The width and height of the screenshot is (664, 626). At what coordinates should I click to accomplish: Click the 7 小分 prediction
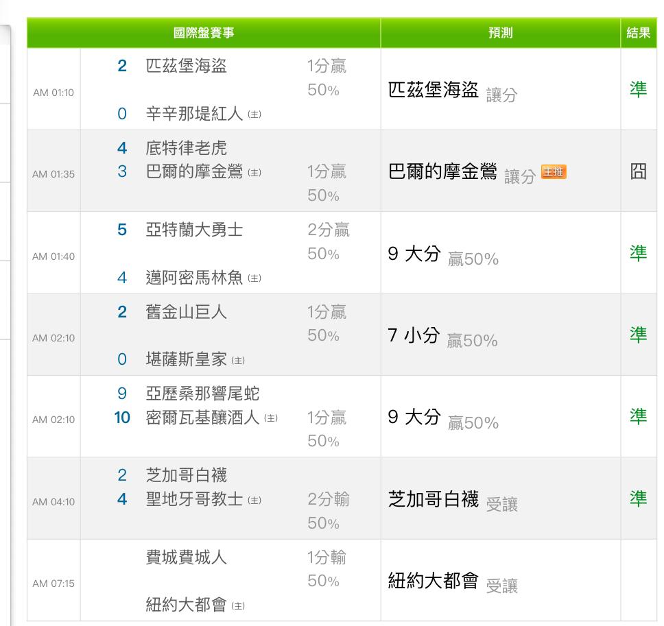[x=442, y=337]
